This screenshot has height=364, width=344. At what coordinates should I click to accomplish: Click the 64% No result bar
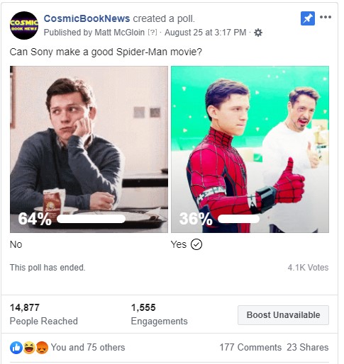coord(91,219)
